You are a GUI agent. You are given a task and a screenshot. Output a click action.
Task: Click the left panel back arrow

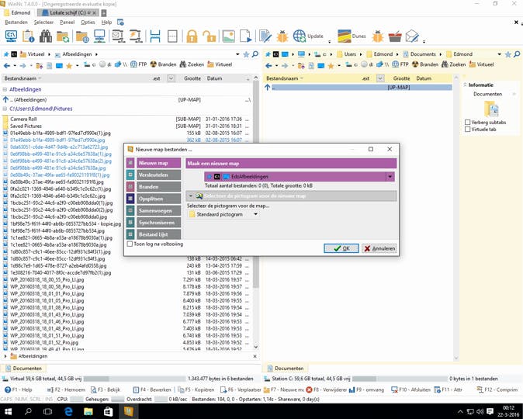[x=6, y=66]
